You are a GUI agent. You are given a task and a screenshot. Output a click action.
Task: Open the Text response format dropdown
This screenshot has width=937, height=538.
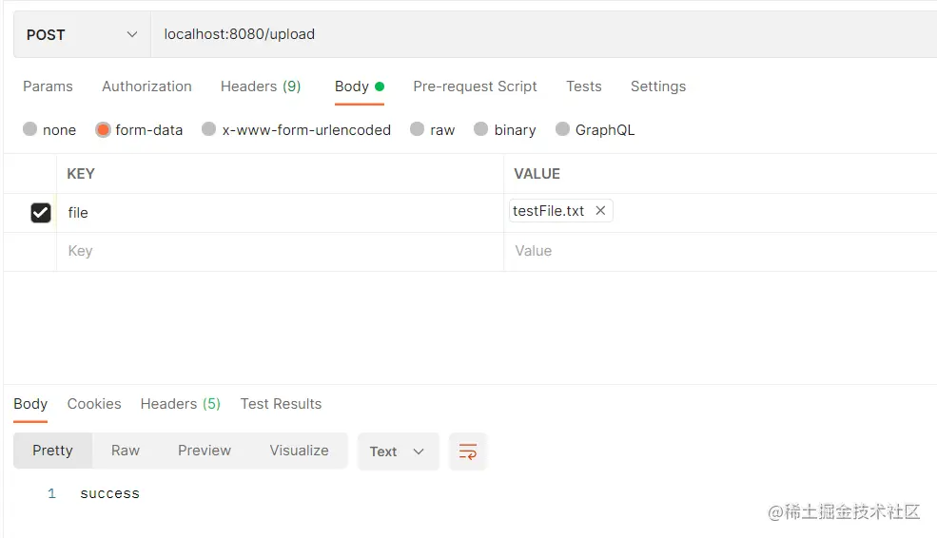point(398,452)
